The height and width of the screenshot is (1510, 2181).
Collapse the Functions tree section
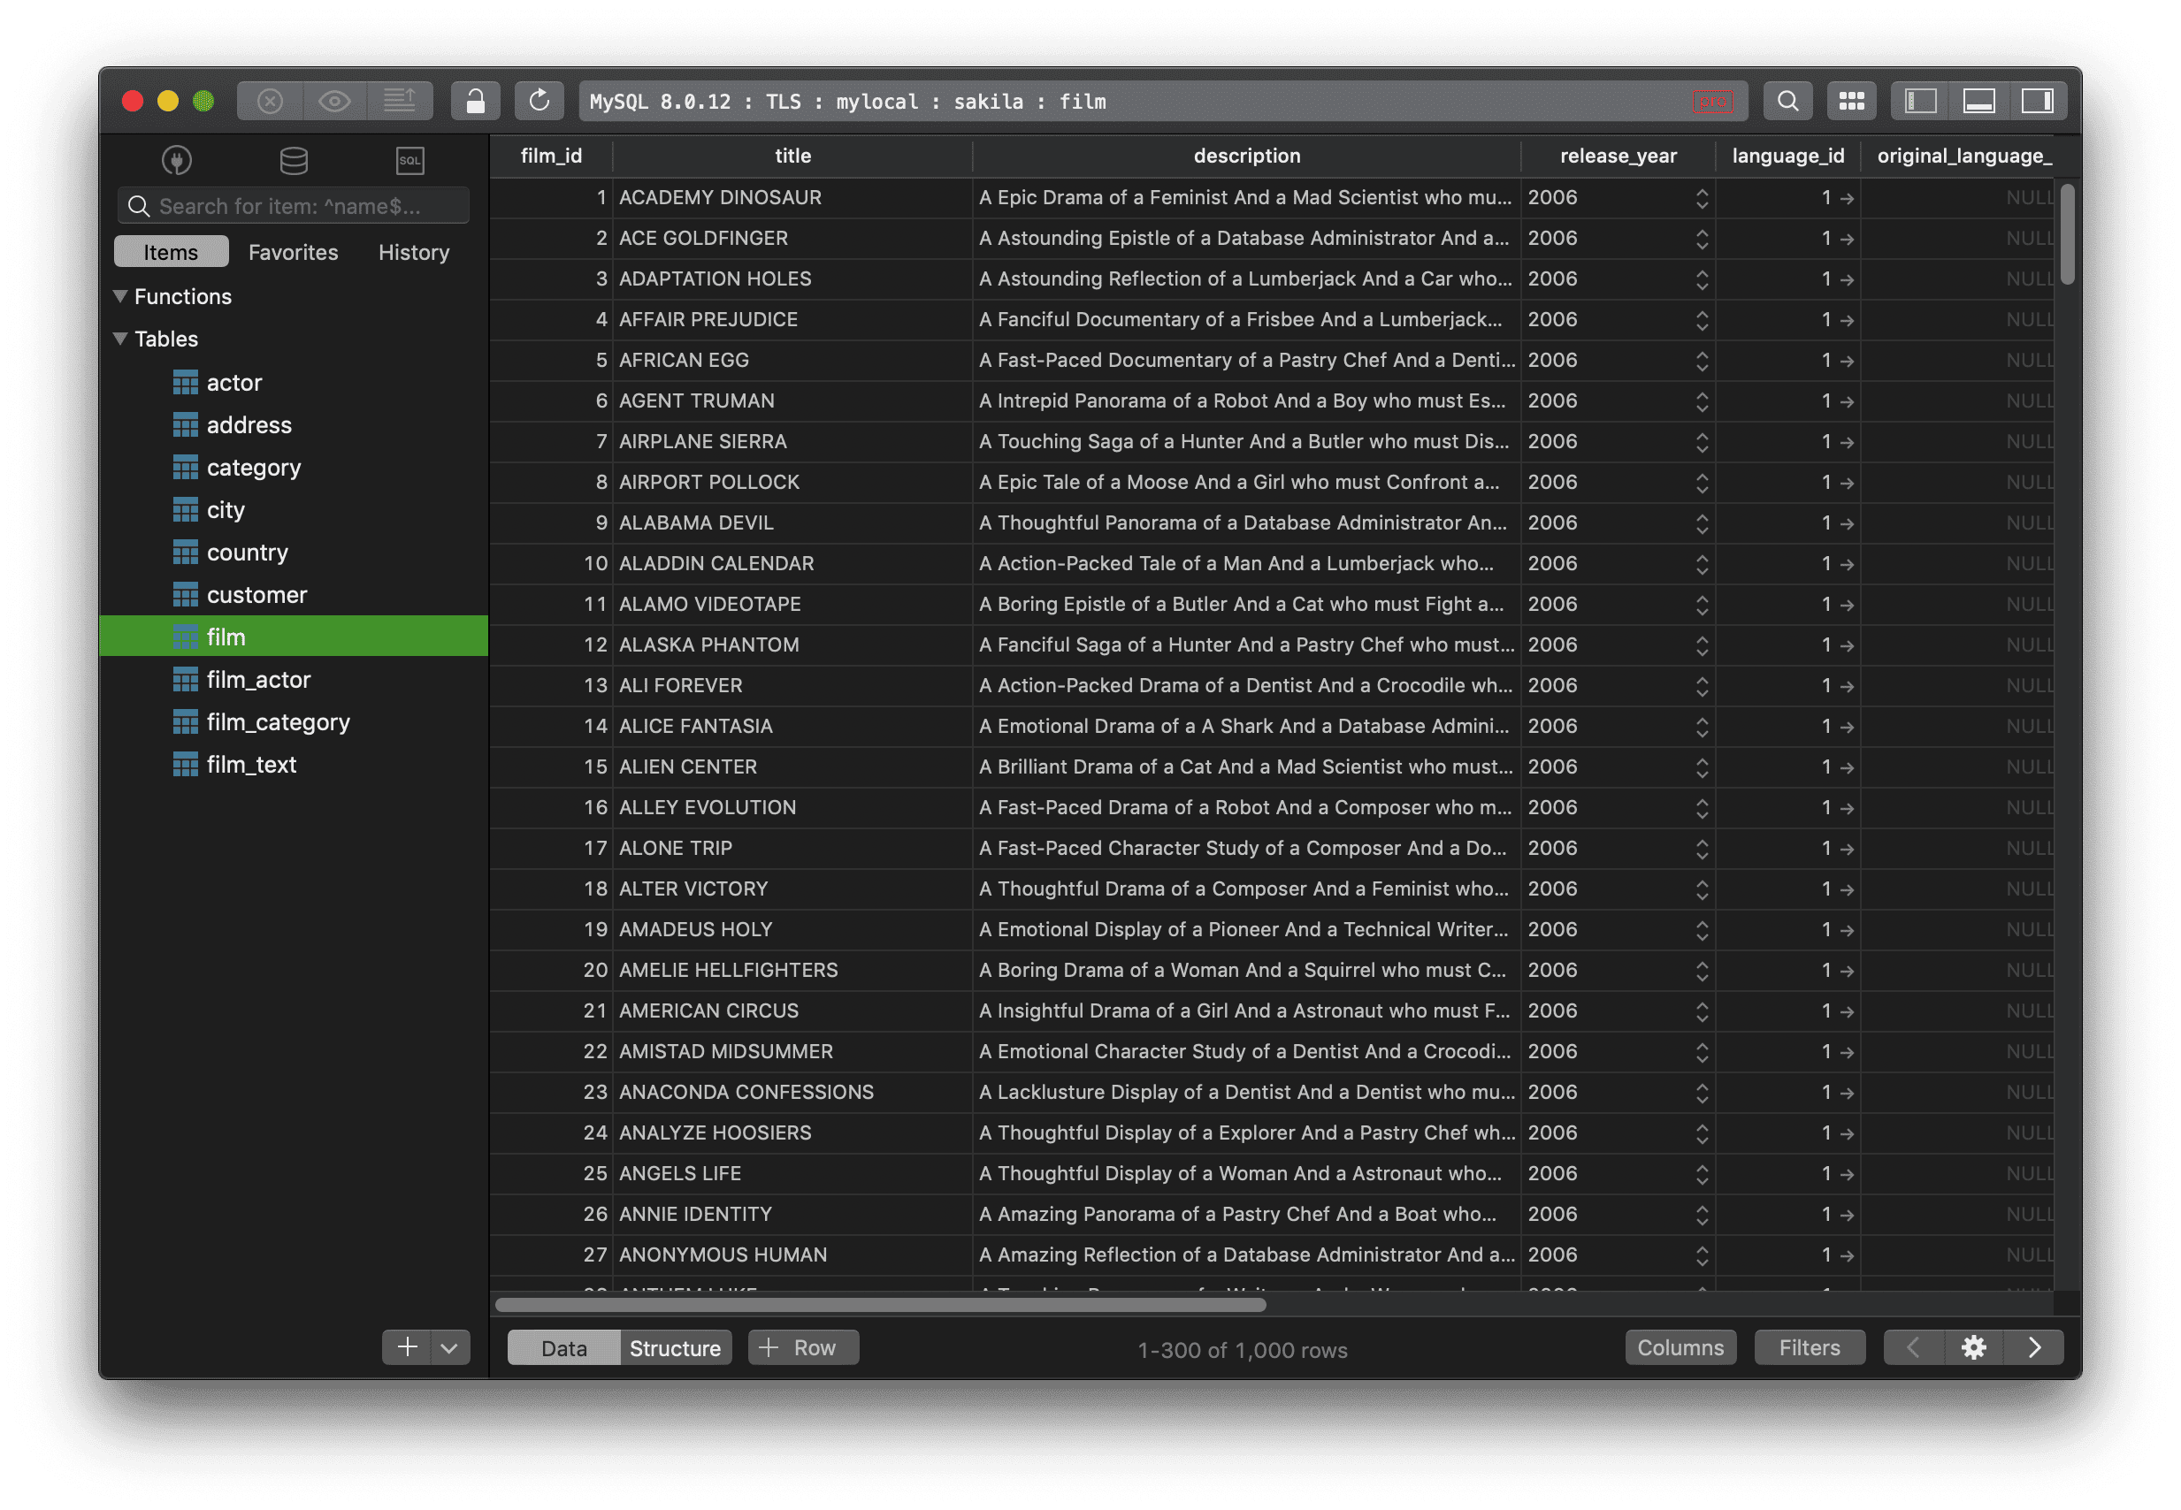(x=120, y=296)
